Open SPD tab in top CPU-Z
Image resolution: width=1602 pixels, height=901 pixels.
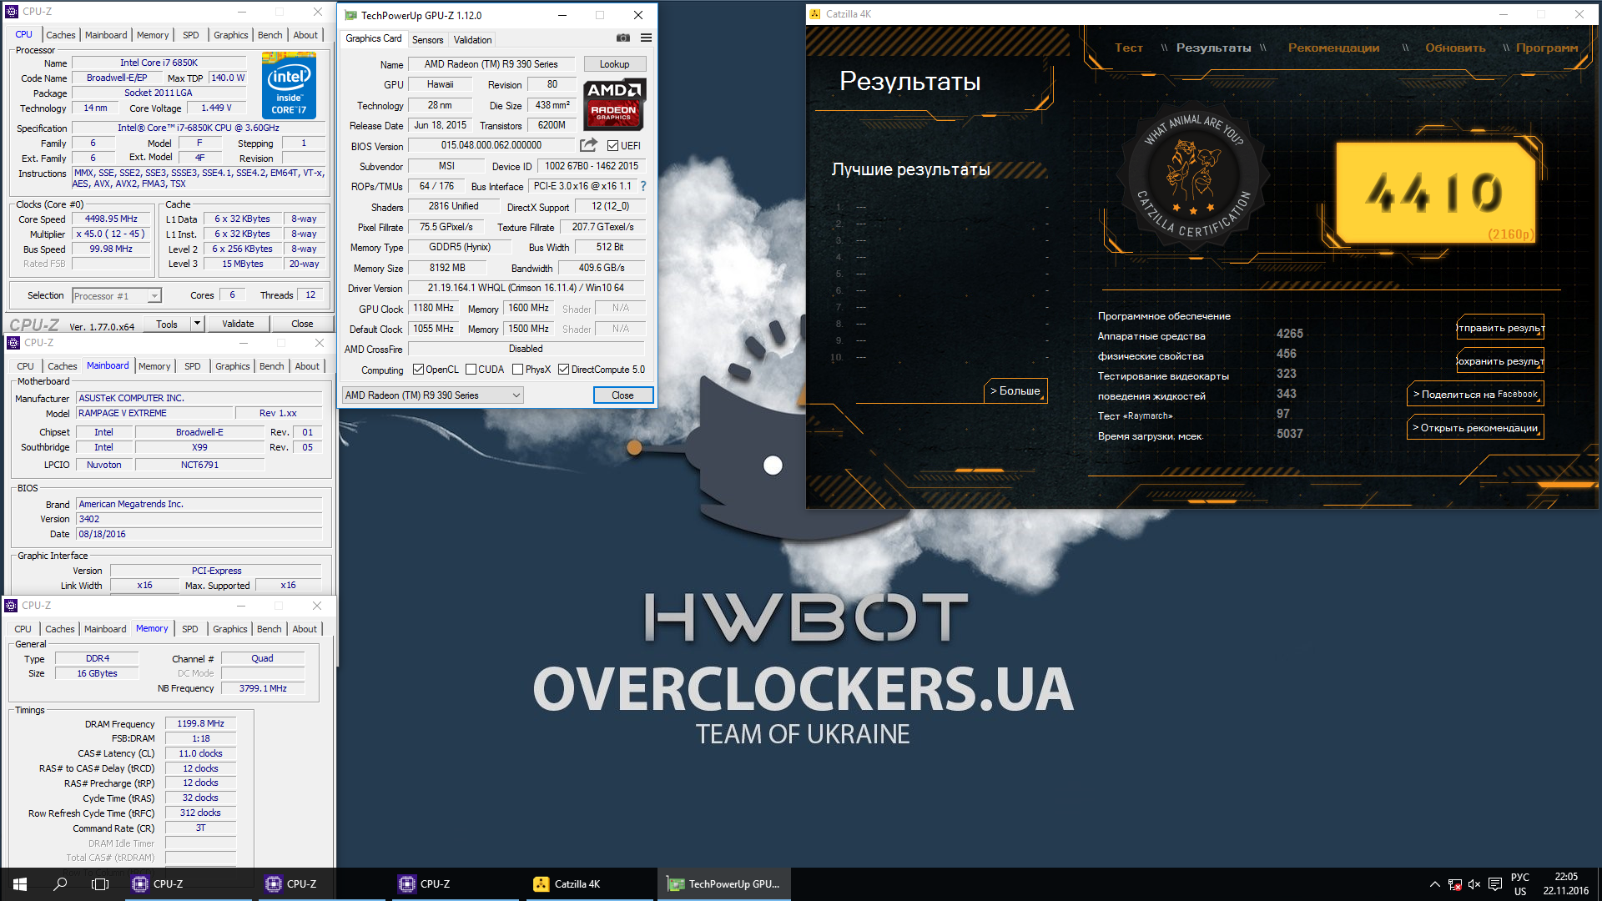coord(191,35)
